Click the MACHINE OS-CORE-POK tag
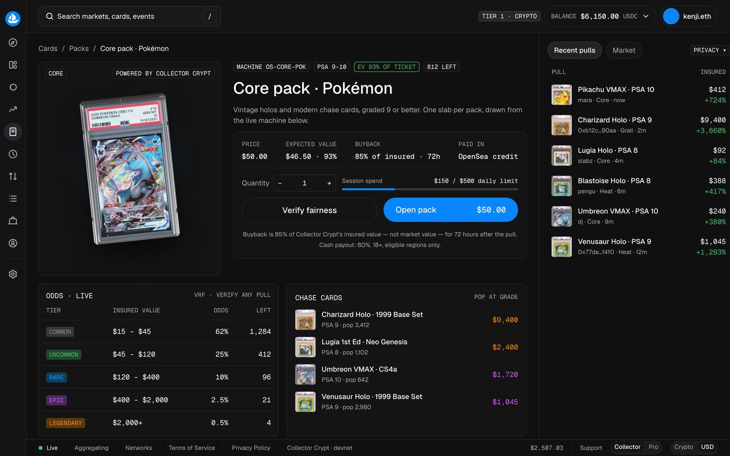 [271, 67]
